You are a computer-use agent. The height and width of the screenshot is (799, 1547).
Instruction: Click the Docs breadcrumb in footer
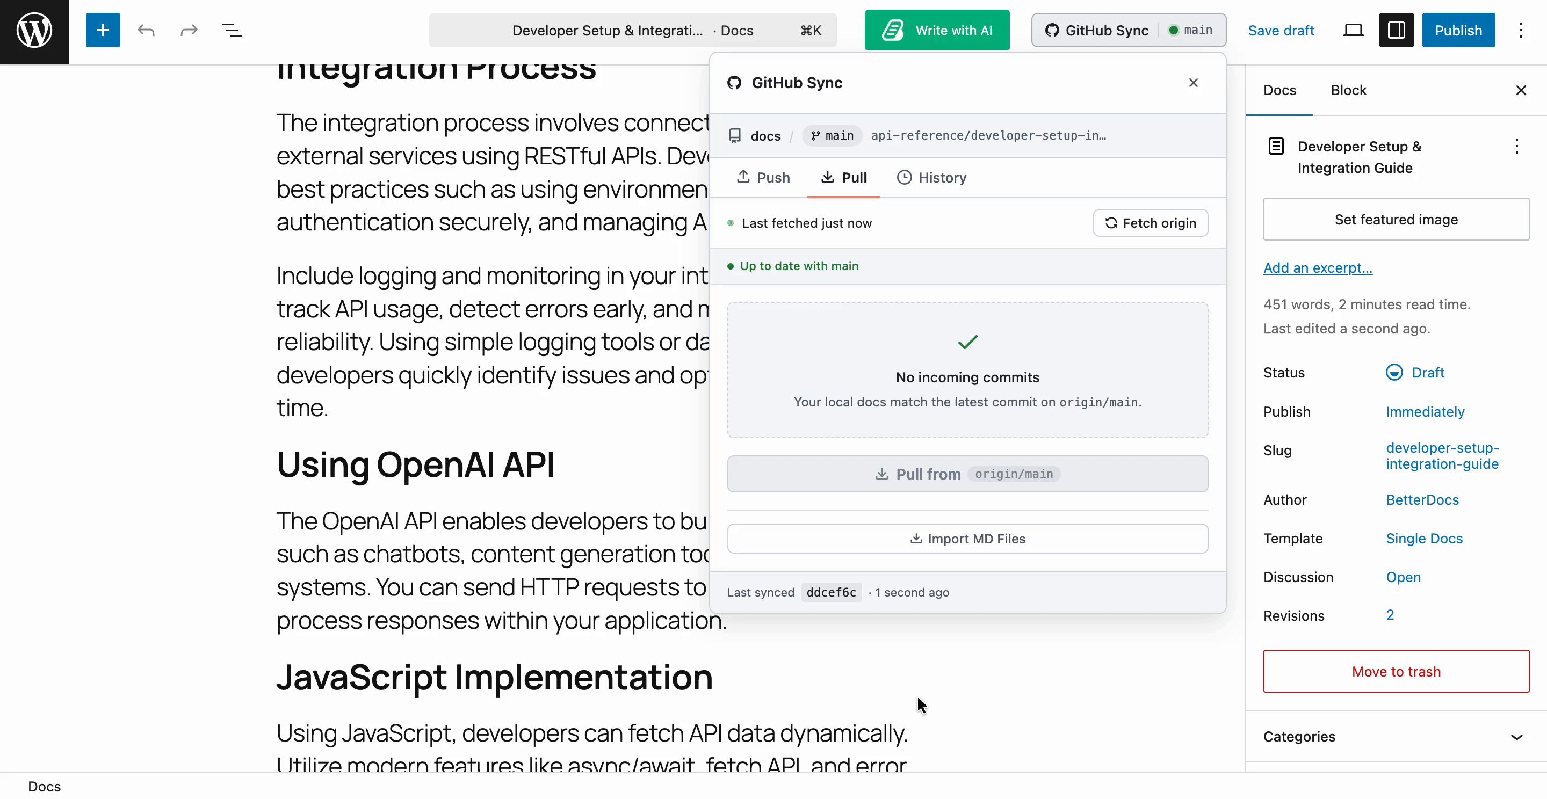click(45, 787)
